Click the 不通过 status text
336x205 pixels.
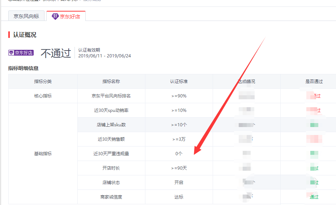tap(56, 53)
